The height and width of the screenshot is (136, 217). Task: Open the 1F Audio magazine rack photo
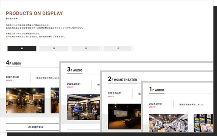pyautogui.click(x=203, y=123)
